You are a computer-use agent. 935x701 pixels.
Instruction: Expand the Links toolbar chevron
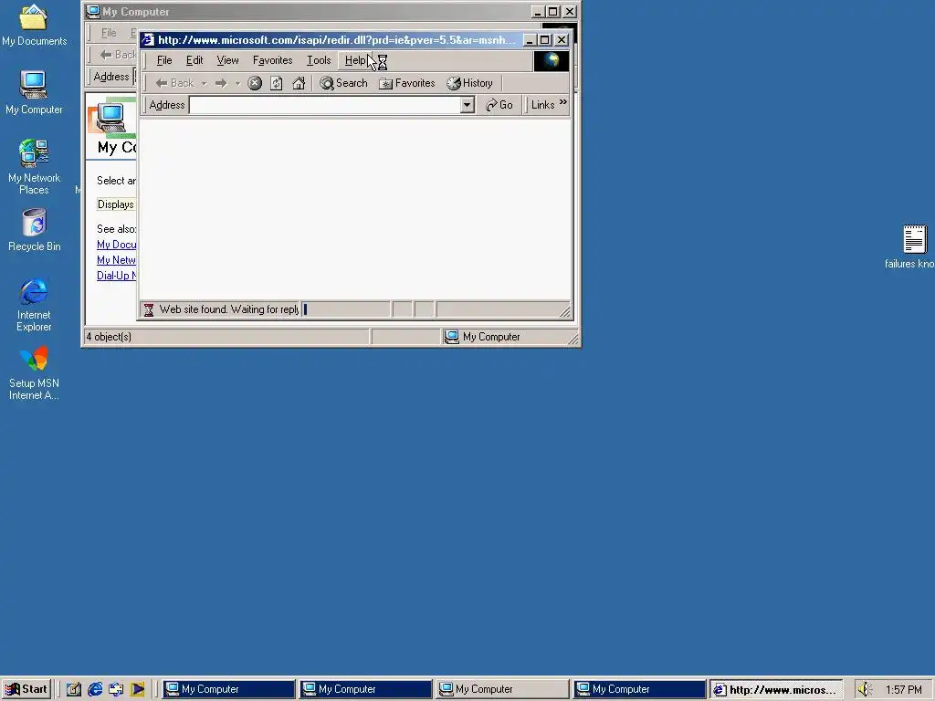(x=562, y=103)
